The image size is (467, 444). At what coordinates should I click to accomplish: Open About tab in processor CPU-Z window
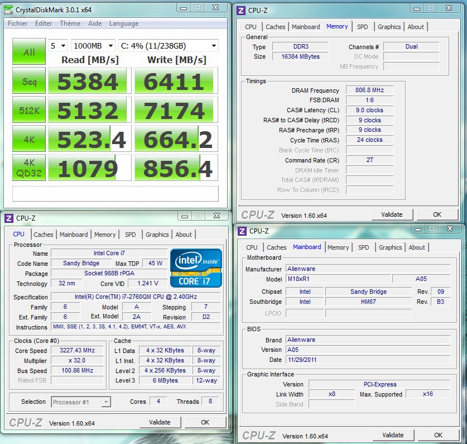coord(184,235)
